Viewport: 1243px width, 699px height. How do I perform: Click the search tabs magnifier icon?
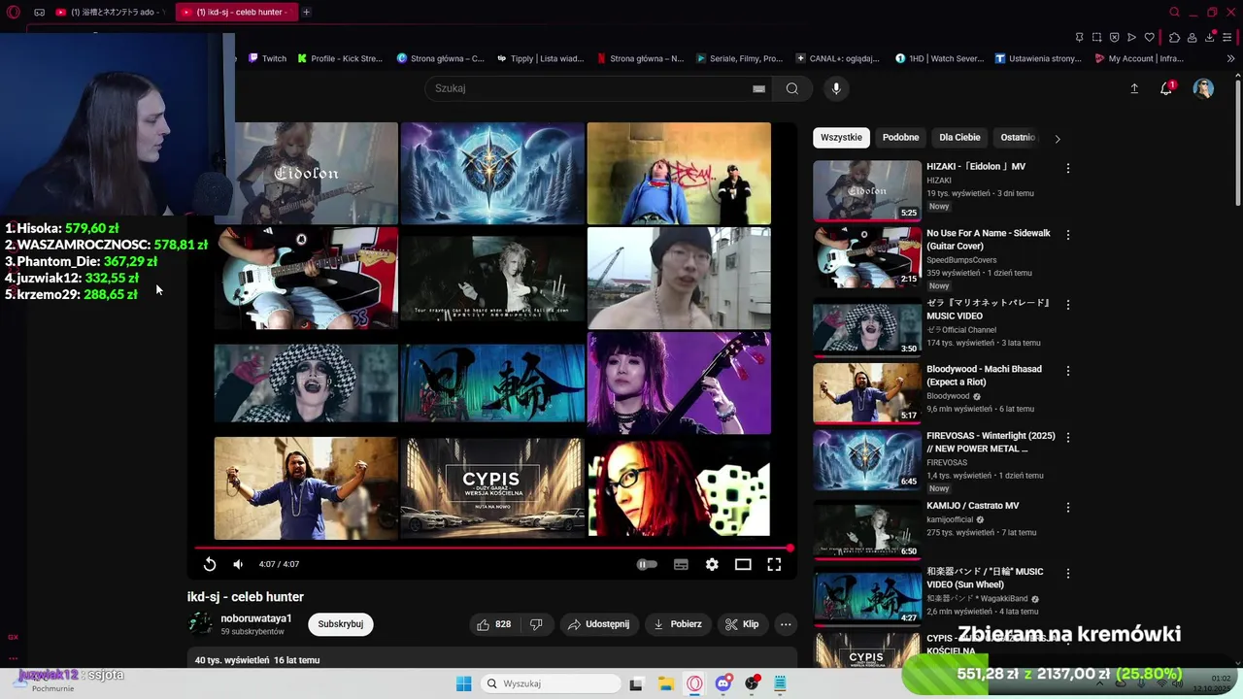(x=1174, y=12)
